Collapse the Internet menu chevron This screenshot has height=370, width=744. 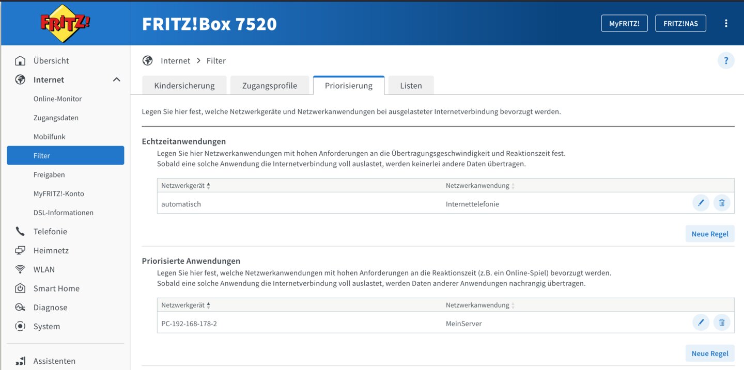coord(116,79)
